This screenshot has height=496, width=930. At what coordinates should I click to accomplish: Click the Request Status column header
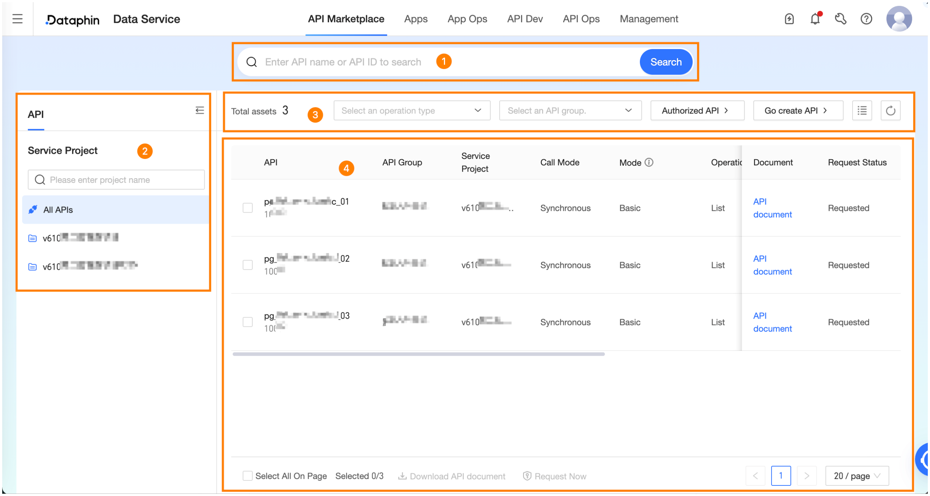(x=858, y=163)
